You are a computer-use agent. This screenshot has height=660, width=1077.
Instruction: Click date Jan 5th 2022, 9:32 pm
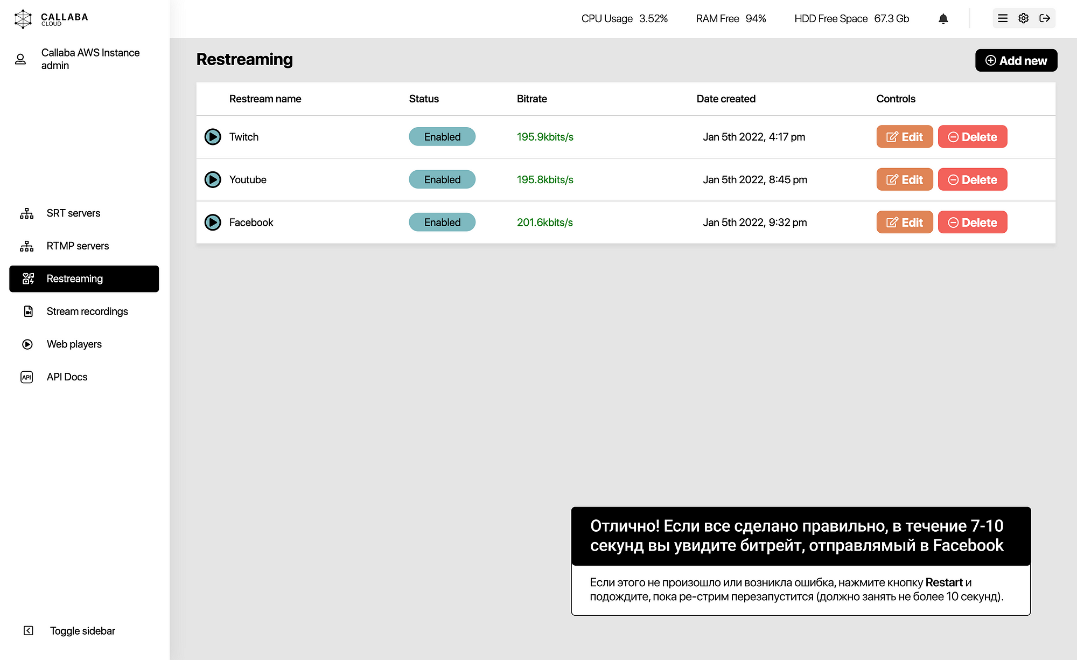754,222
